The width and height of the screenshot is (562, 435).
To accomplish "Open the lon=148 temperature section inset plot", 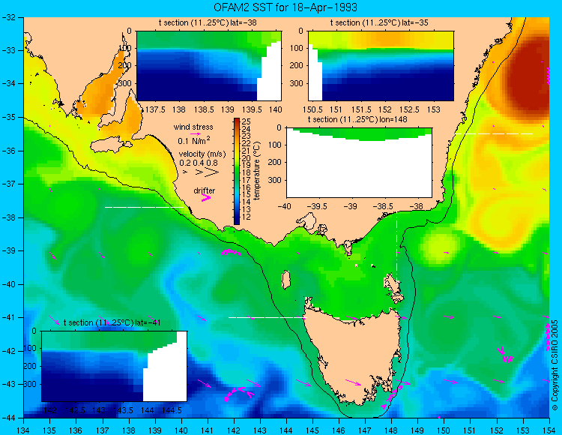I will click(359, 163).
